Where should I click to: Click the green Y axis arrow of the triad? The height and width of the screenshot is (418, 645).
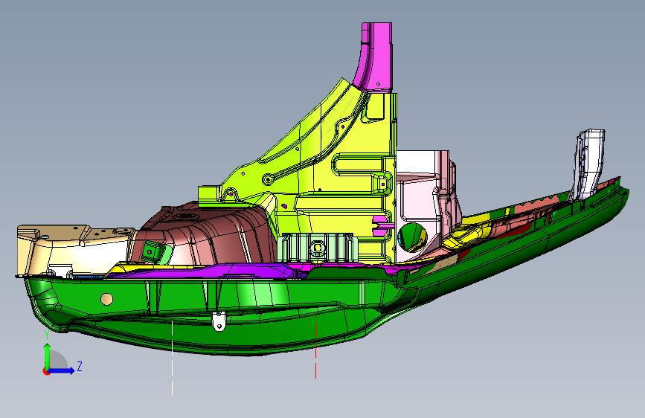(x=47, y=356)
